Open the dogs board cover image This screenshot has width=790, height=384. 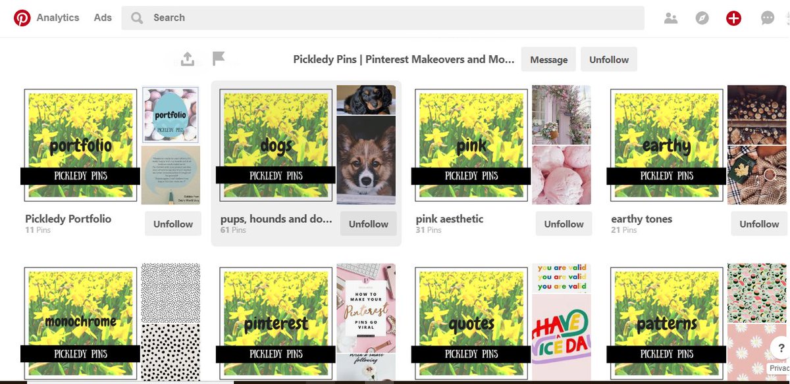(276, 145)
